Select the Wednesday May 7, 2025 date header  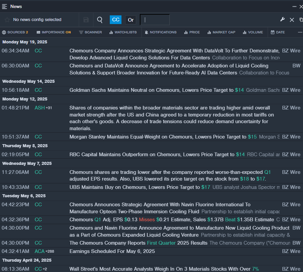pyautogui.click(x=27, y=163)
